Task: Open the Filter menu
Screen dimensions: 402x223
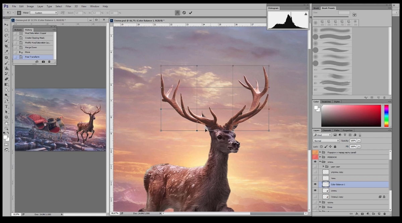Action: point(68,6)
